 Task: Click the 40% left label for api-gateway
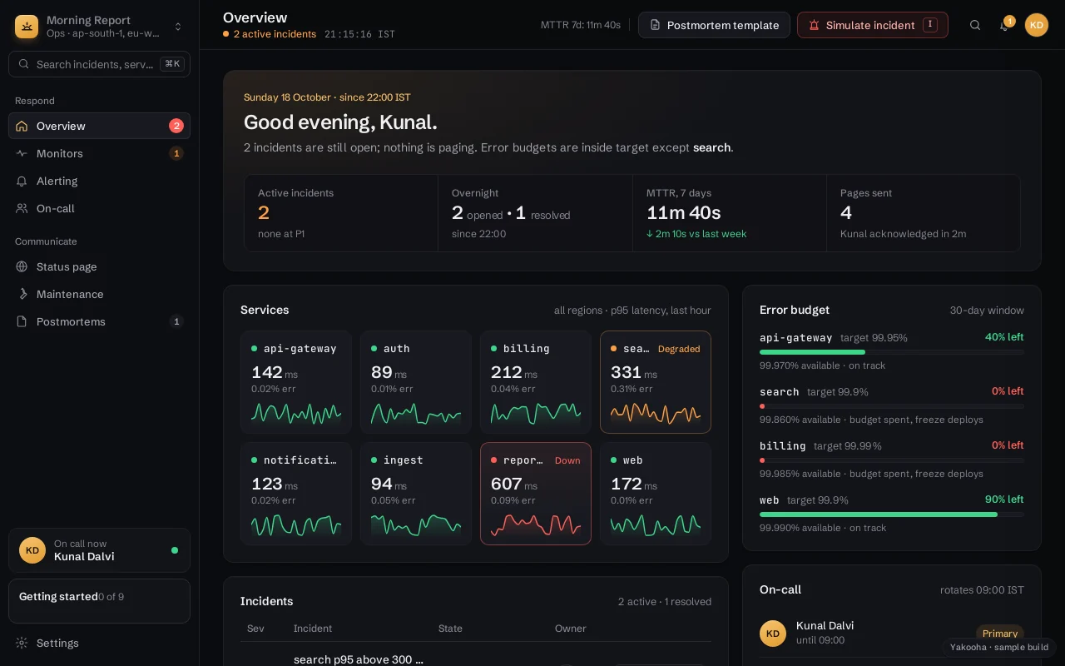(x=1004, y=337)
